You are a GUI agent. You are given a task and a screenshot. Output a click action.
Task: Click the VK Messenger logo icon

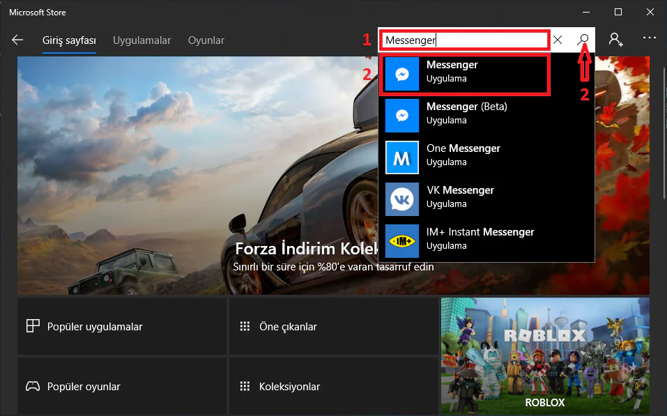402,199
